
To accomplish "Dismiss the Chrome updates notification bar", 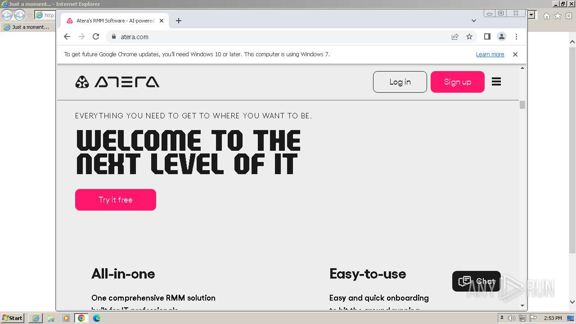I will pyautogui.click(x=515, y=54).
